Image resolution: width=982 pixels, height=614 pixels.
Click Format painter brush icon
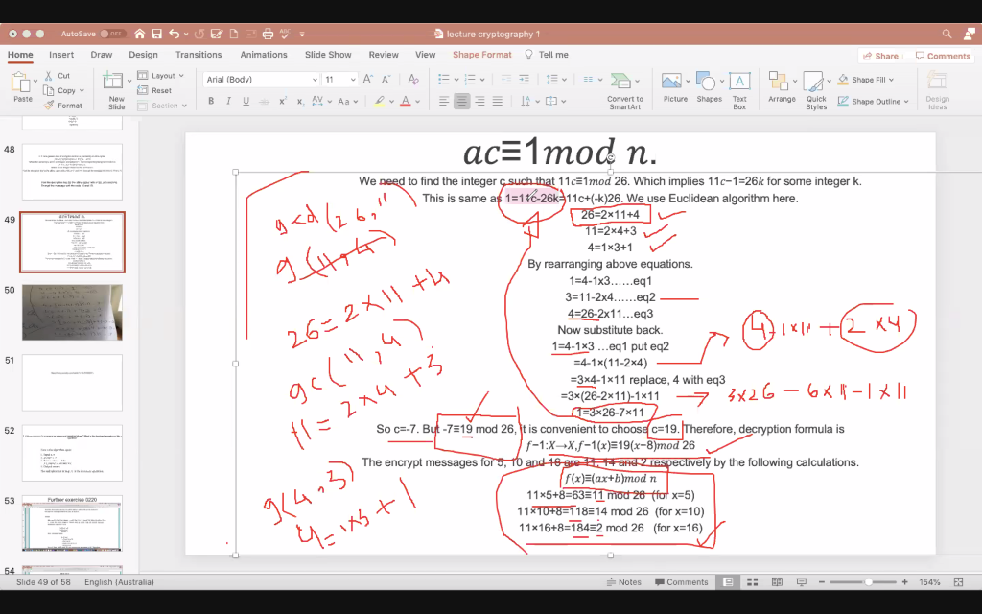[48, 106]
